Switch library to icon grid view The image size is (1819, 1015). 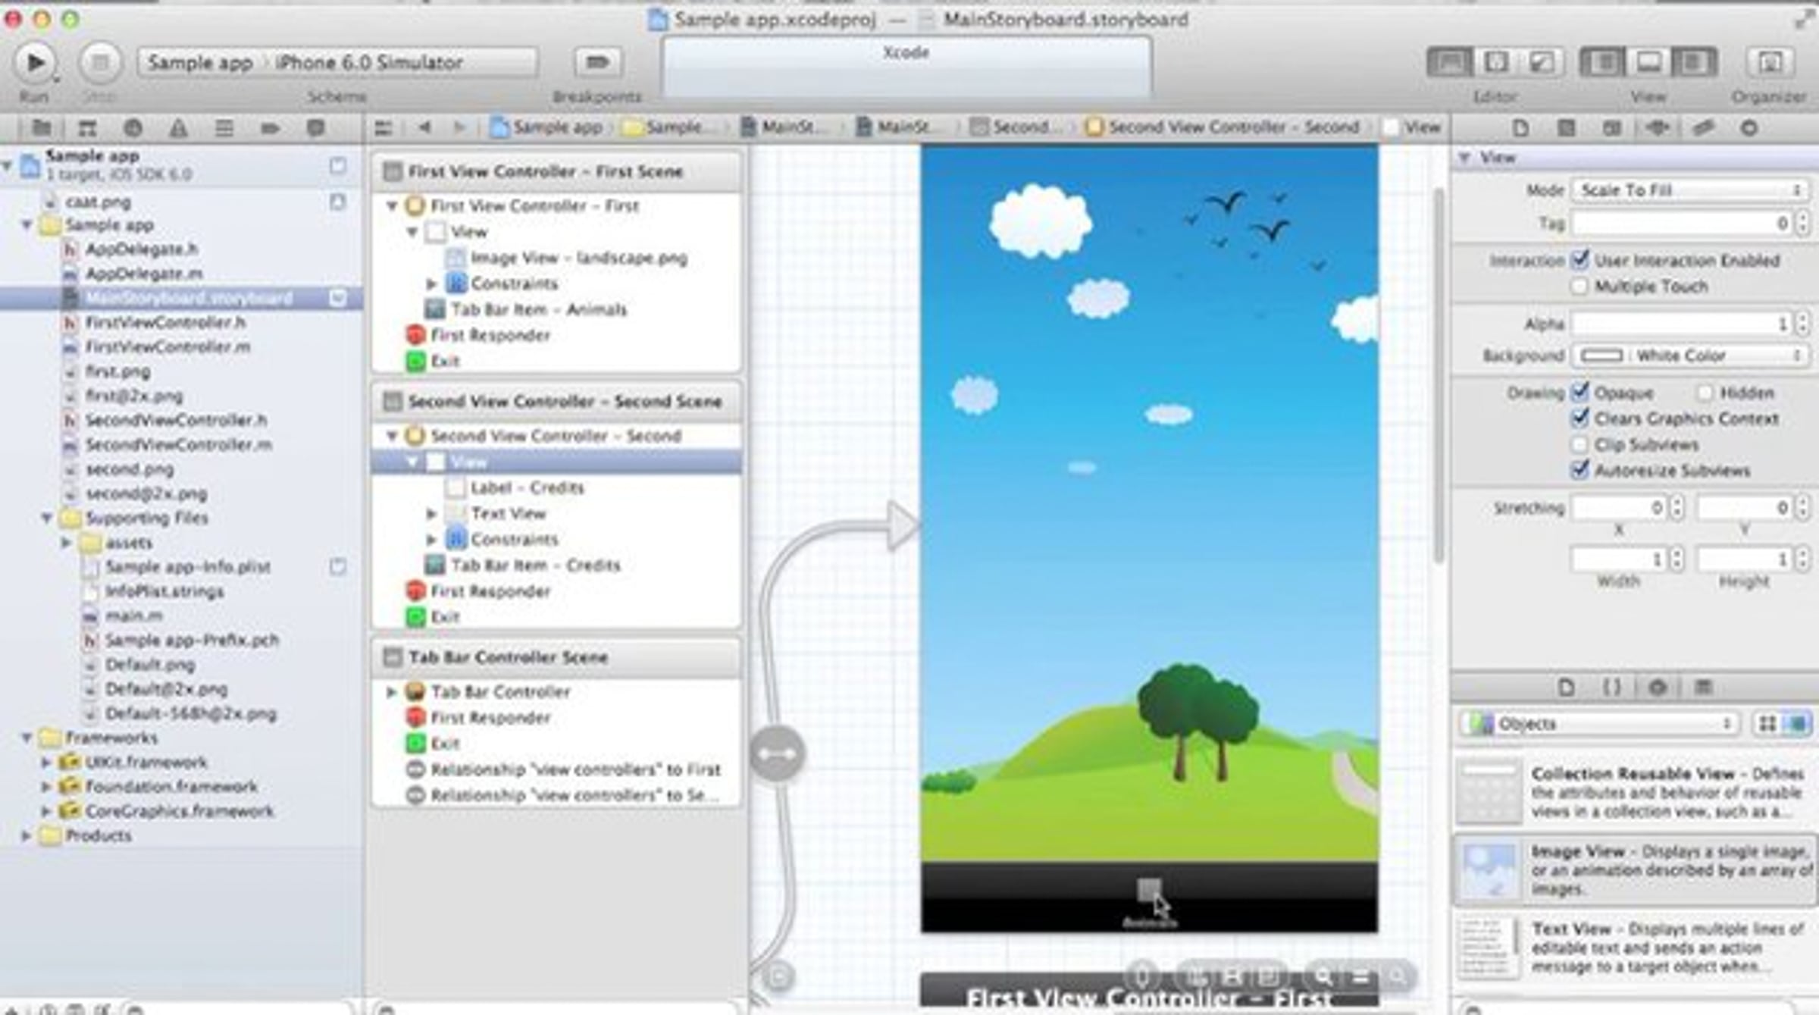pyautogui.click(x=1767, y=724)
